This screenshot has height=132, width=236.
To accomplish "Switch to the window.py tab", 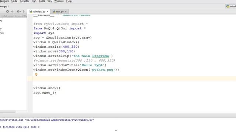I will [39, 11].
